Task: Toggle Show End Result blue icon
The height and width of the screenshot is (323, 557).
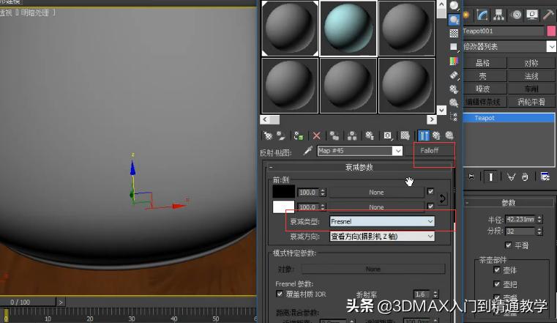Action: click(424, 135)
